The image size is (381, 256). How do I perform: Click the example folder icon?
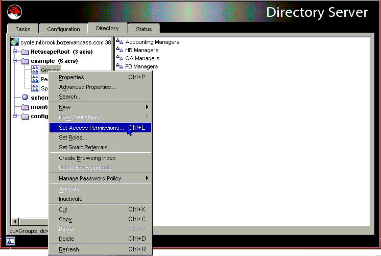pos(25,61)
